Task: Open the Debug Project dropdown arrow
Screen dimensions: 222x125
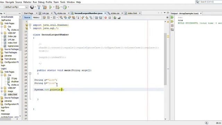Action: [61, 7]
